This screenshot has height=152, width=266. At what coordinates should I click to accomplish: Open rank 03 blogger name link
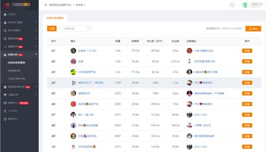(87, 72)
